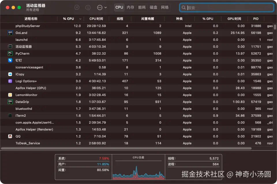Click the 用户 11.85% value
Image resolution: width=277 pixels, height=184 pixels.
click(103, 164)
